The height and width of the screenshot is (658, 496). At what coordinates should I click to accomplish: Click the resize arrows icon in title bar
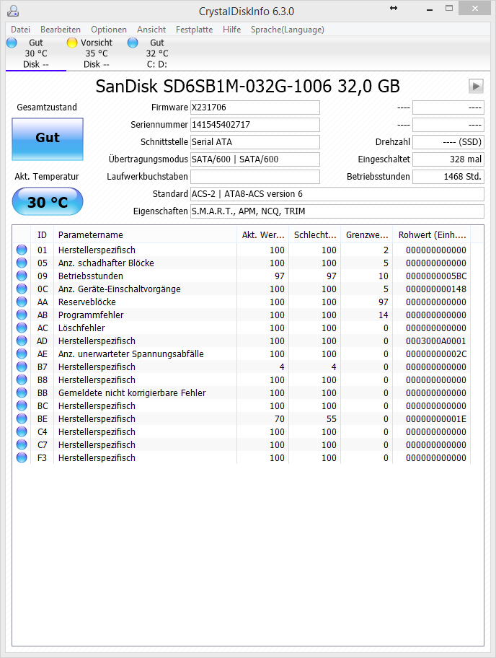tap(394, 8)
